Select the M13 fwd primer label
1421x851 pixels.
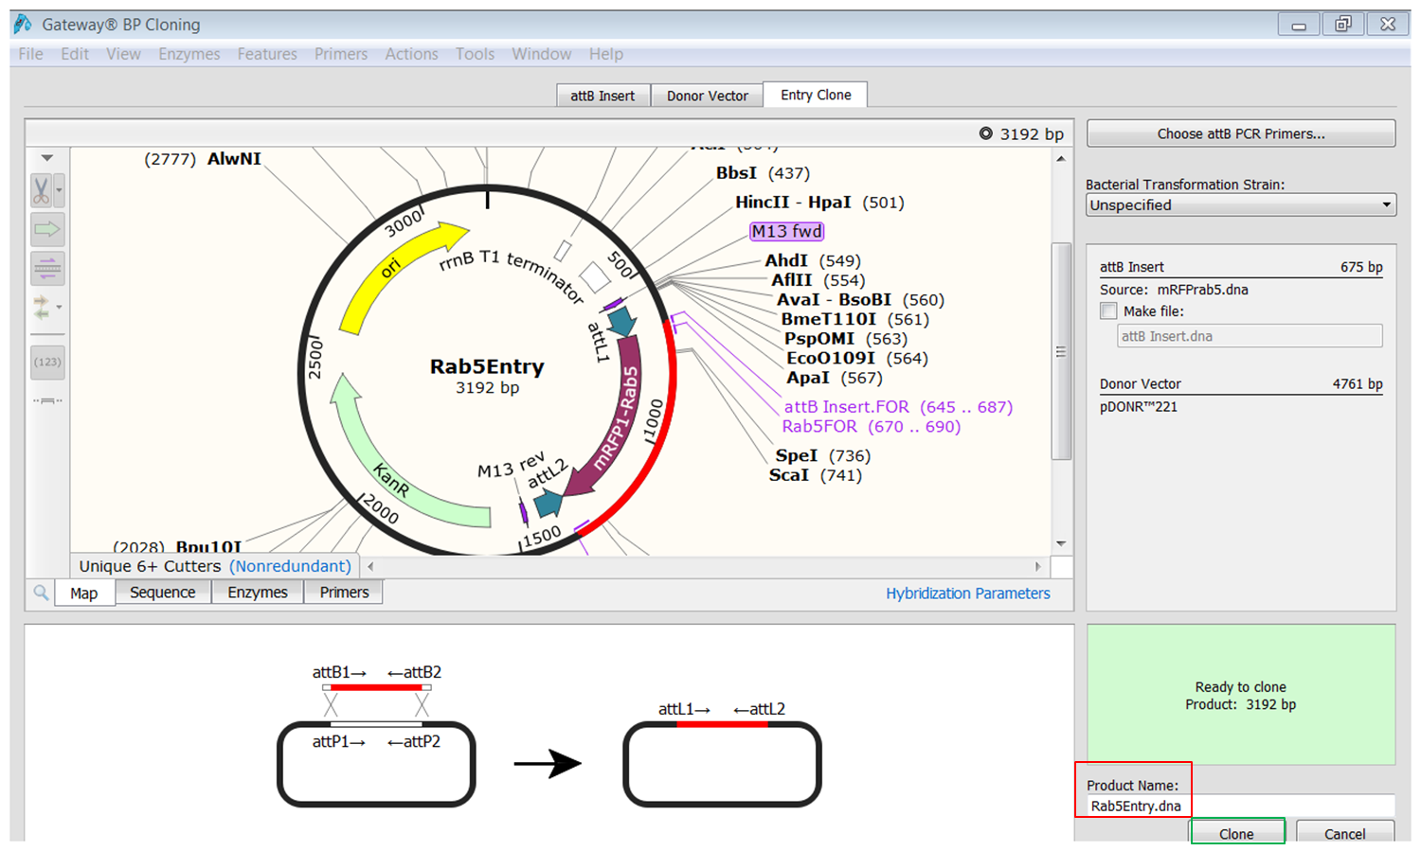point(786,231)
